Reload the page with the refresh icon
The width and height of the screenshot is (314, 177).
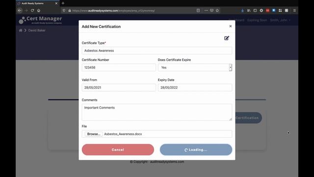[32, 10]
